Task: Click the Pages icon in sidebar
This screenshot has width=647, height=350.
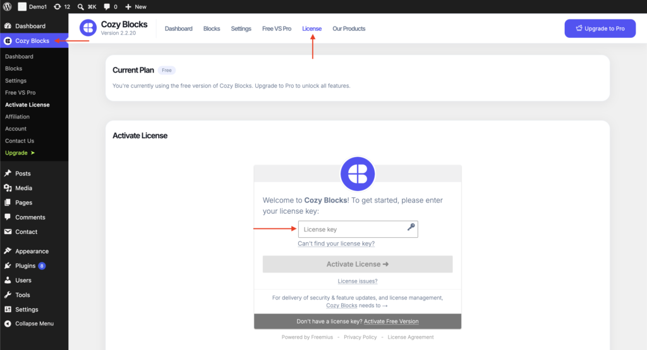Action: pos(8,202)
